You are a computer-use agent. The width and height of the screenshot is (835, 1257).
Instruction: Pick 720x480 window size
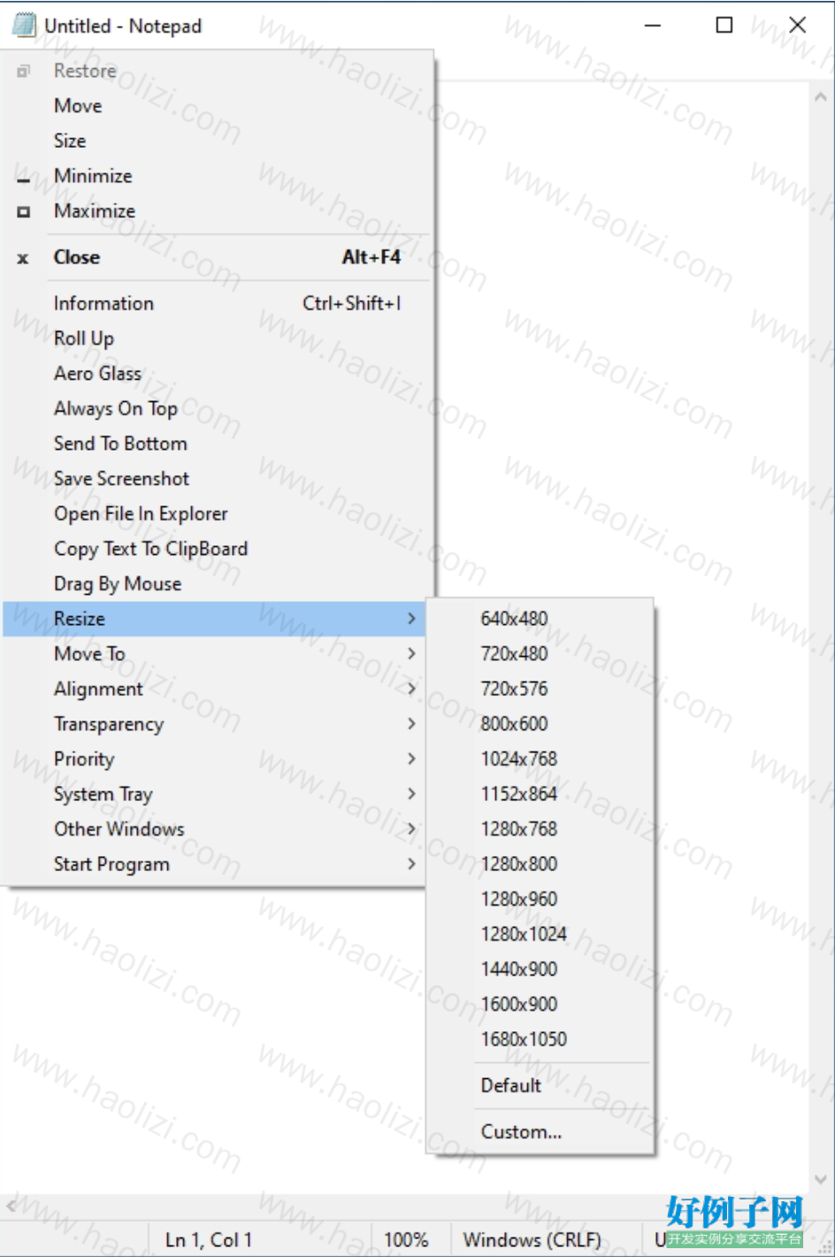tap(540, 654)
